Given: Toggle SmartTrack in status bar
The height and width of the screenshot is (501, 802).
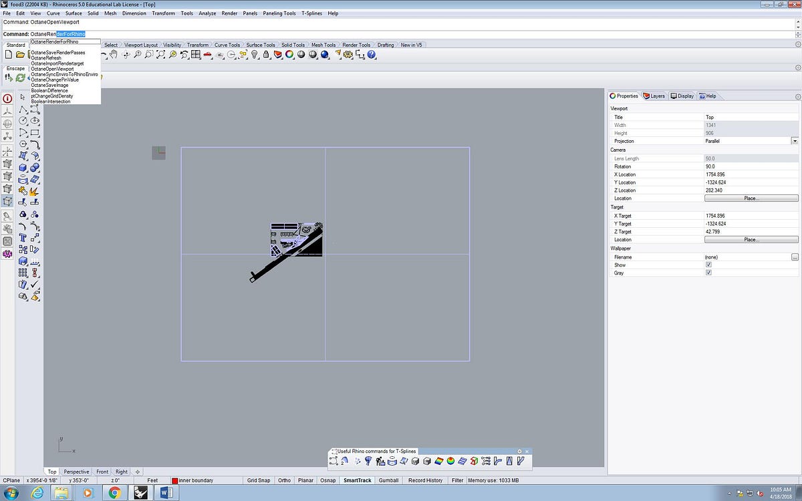Looking at the screenshot, I should pyautogui.click(x=357, y=480).
